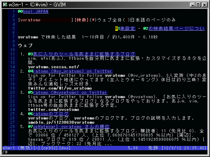Click the '[dos]' file format in status line
The height and width of the screenshot is (157, 210).
point(65,148)
